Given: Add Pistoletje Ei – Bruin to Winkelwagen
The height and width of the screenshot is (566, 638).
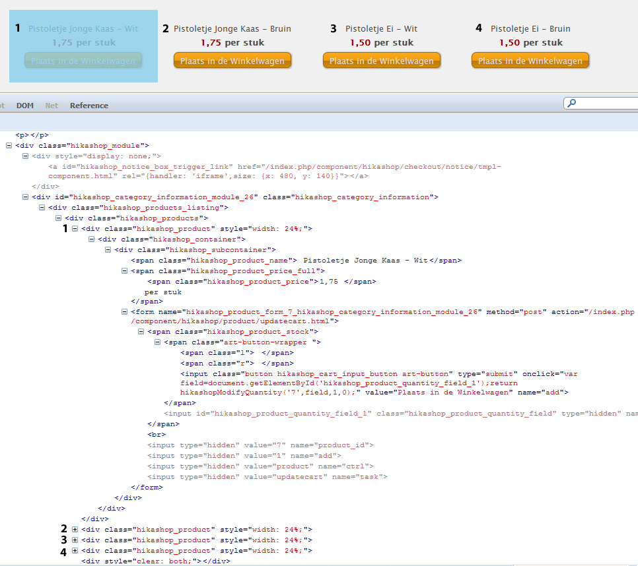Looking at the screenshot, I should click(530, 61).
